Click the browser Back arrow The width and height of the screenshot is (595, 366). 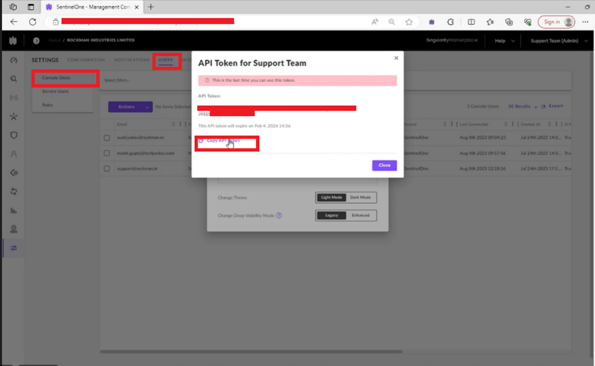(x=13, y=22)
